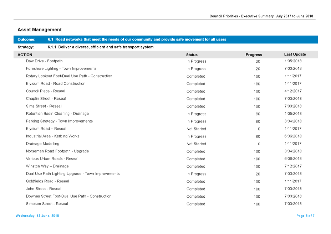Click progress value 20 for Foreshore Lighting
The width and height of the screenshot is (331, 234).
click(258, 69)
